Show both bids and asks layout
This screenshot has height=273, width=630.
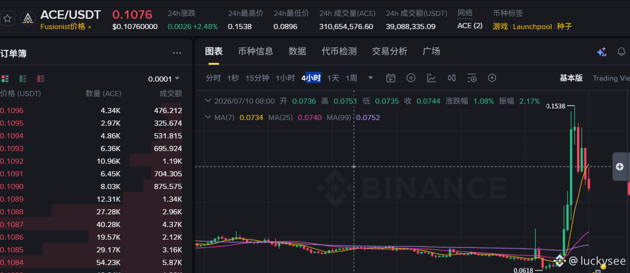click(5, 78)
